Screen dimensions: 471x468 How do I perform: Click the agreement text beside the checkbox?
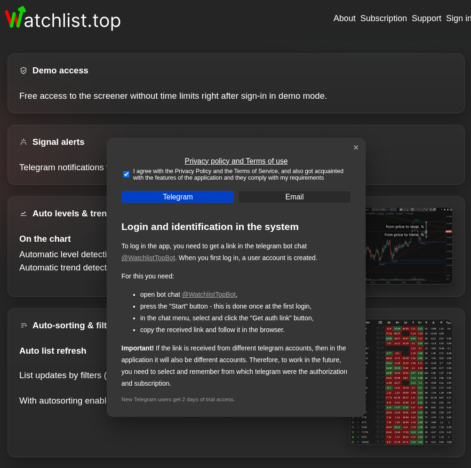click(x=238, y=175)
